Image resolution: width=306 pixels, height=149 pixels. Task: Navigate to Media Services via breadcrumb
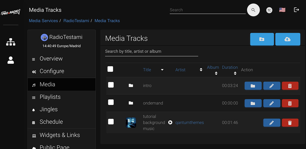[43, 21]
